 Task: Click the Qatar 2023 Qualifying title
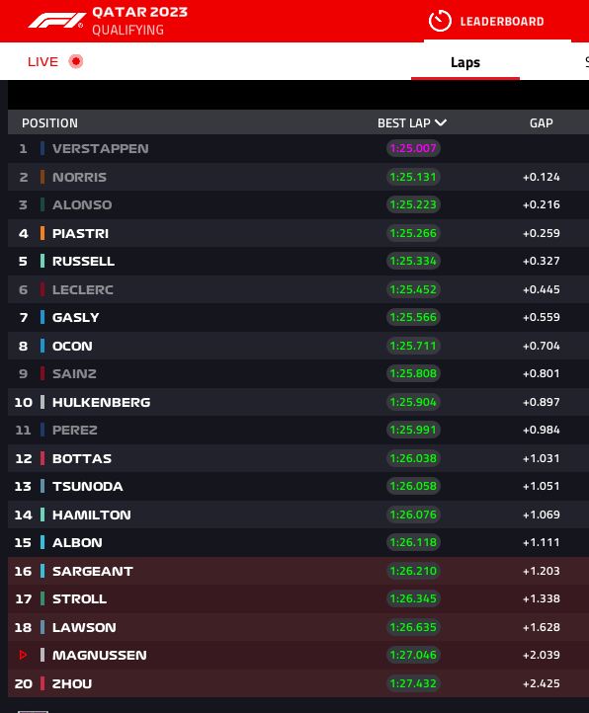point(139,21)
